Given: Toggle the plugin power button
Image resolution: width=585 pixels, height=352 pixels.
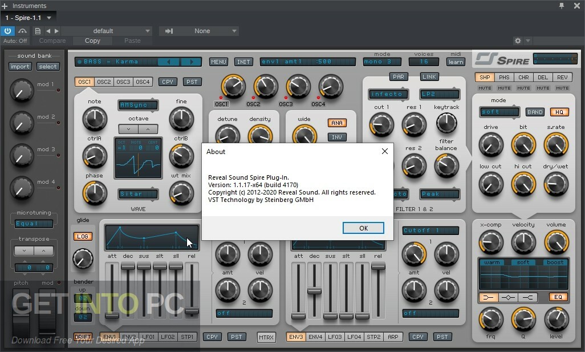Looking at the screenshot, I should (7, 31).
